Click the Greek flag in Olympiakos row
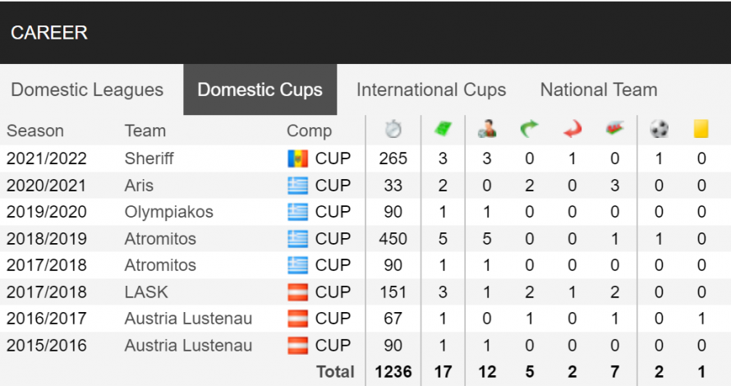The image size is (731, 386). [297, 212]
